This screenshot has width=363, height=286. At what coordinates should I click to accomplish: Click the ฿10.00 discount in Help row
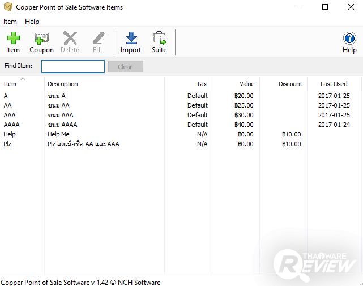(x=291, y=134)
